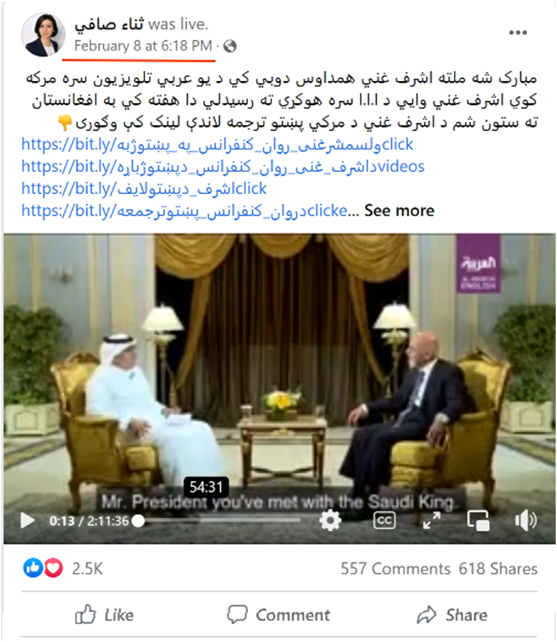
Task: Open the poster's profile picture
Action: [x=43, y=34]
